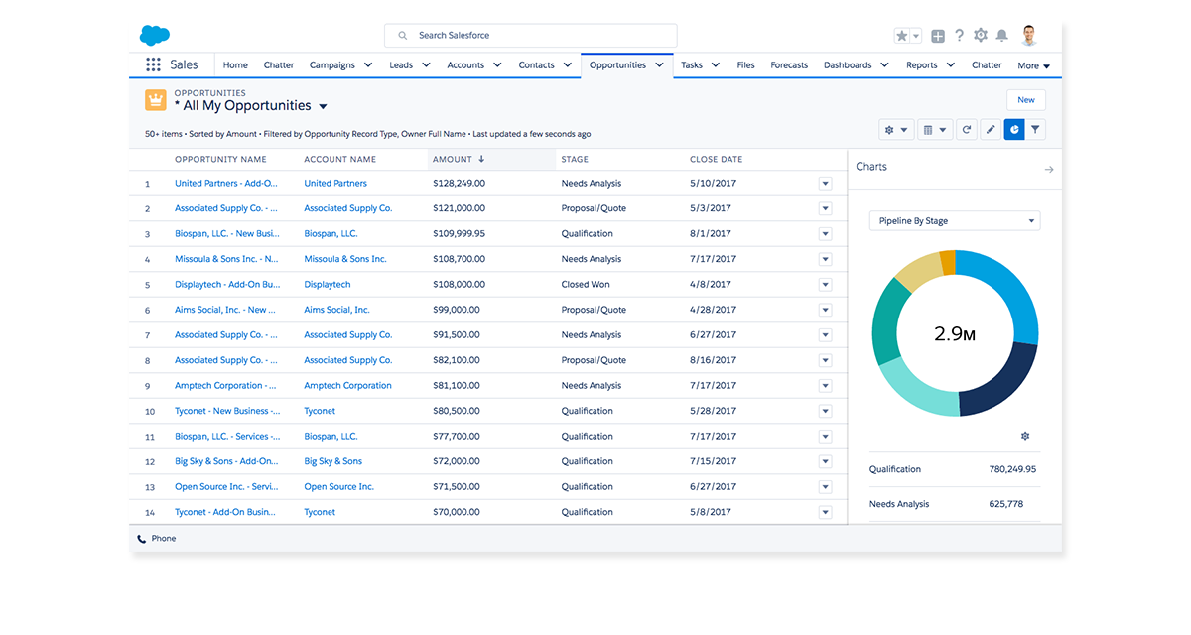This screenshot has width=1191, height=635.
Task: Open the Amptech Corporation account link
Action: 347,386
